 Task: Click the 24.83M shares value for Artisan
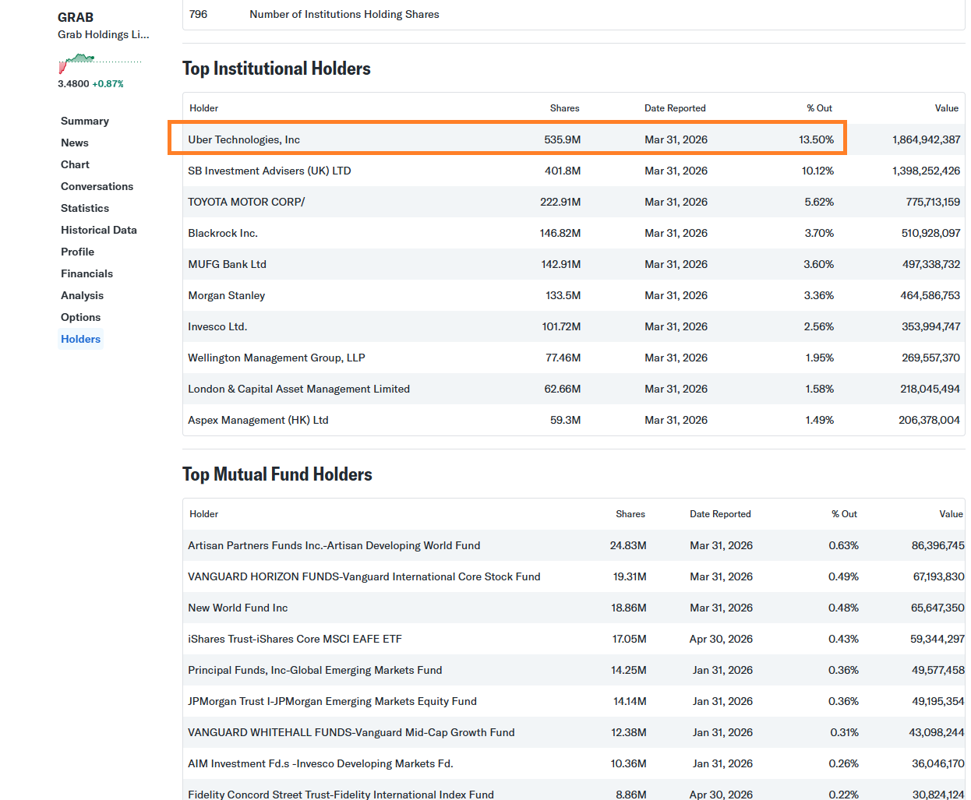pos(628,545)
